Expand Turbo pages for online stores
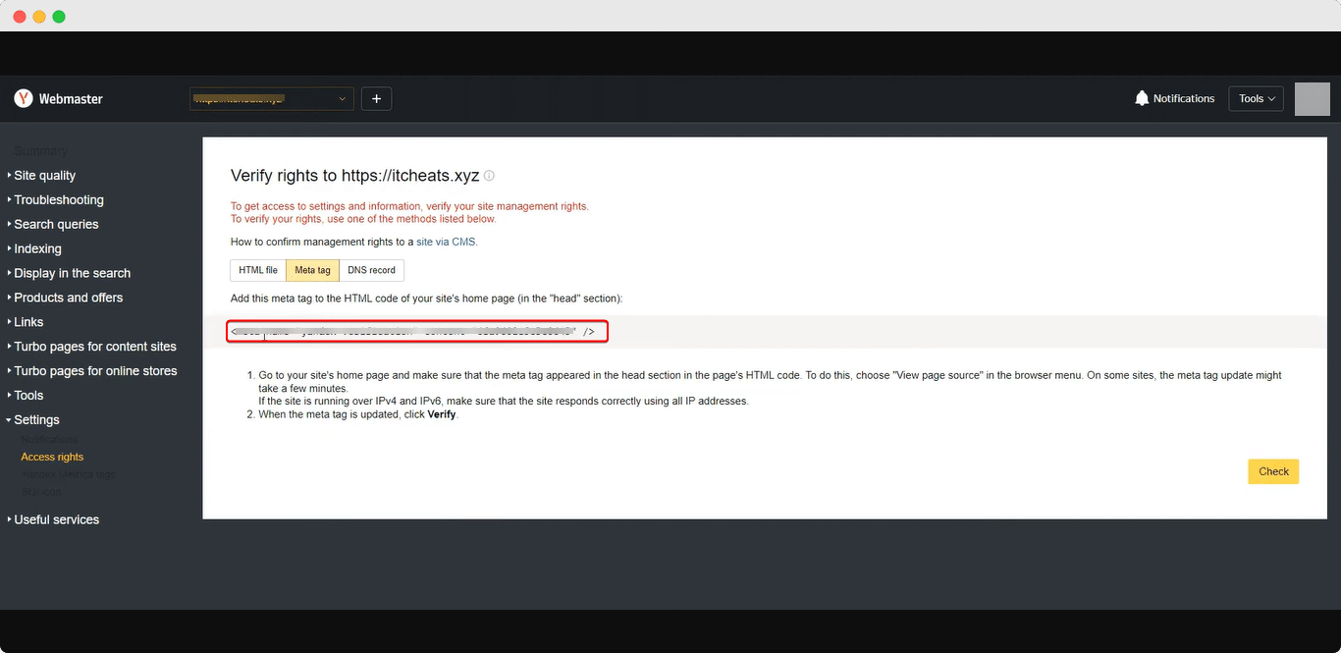Viewport: 1341px width, 653px height. [95, 370]
